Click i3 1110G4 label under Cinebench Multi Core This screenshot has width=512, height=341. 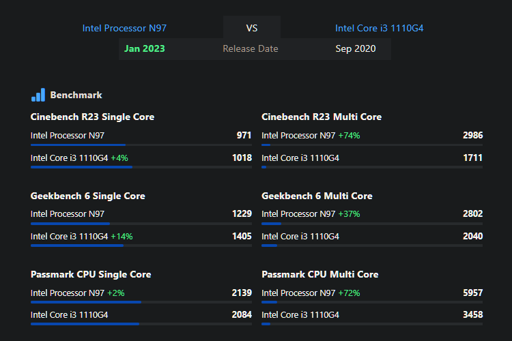coord(300,158)
